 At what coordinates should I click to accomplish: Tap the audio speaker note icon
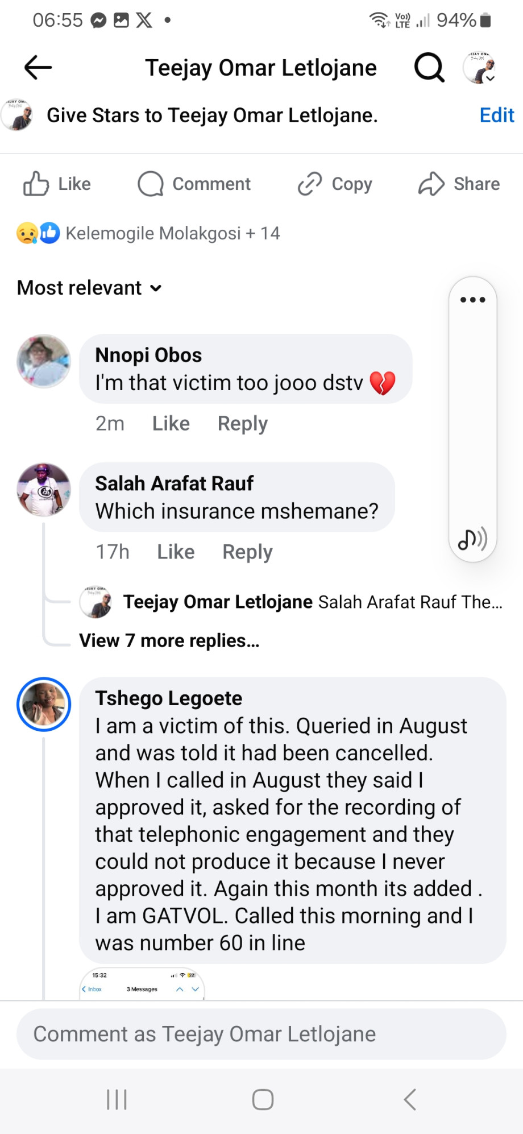[x=472, y=539]
